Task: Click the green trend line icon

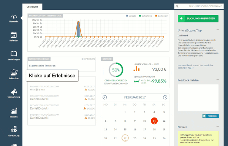Action: point(136,81)
